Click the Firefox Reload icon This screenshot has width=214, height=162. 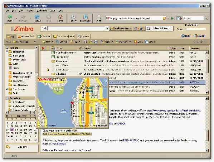point(37,17)
